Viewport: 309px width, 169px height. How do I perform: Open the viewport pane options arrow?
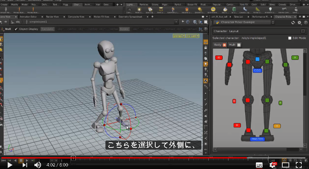pyautogui.click(x=206, y=17)
